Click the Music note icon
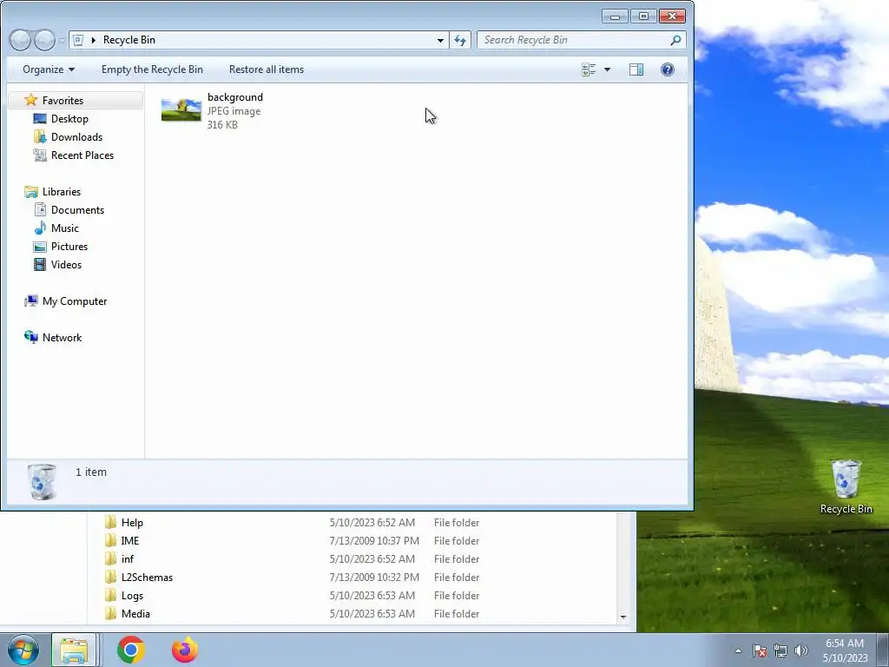This screenshot has height=667, width=889. pyautogui.click(x=40, y=228)
